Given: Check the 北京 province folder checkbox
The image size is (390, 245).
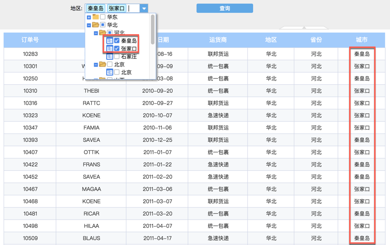Looking at the screenshot, I should (x=110, y=64).
